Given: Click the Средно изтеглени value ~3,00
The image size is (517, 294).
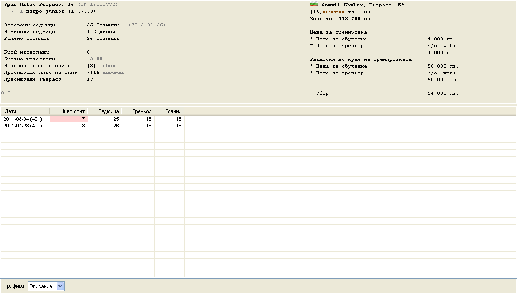Looking at the screenshot, I should pos(94,59).
